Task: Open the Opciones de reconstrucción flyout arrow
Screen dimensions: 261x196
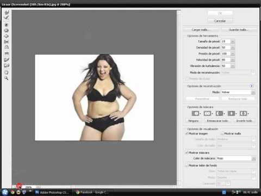Action: [251, 86]
